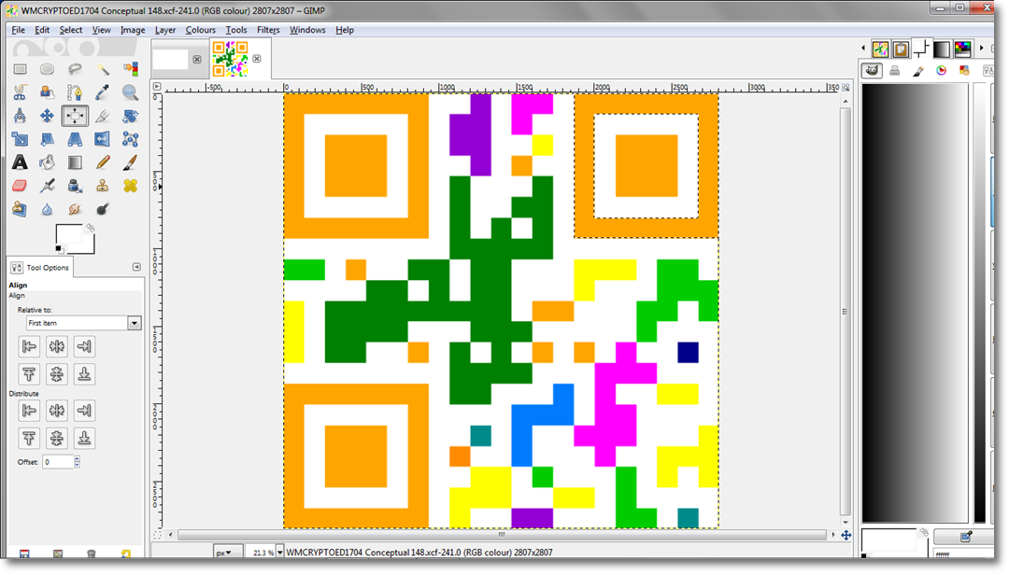Open the File menu
The width and height of the screenshot is (1009, 574).
click(18, 30)
